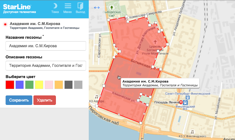Viewport: 235px width, 140px height.
Task: Click the Описание геозоны input field
Action: 46,65
